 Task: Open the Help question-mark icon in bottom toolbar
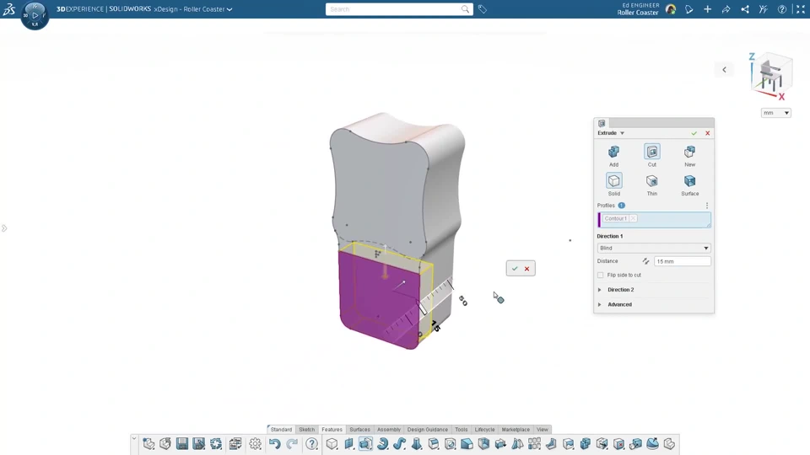click(311, 444)
